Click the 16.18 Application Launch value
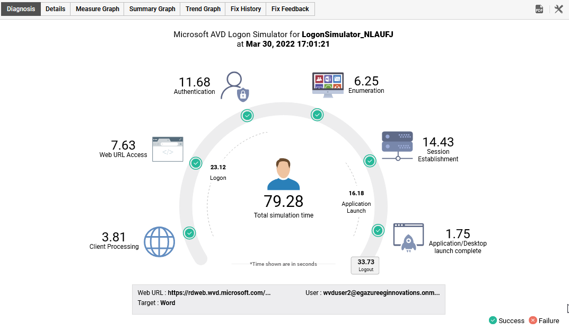This screenshot has height=330, width=569. tap(356, 194)
